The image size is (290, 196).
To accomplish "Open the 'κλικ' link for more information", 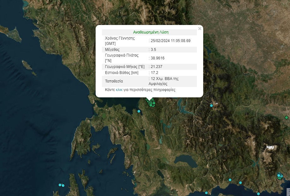I will [119, 90].
